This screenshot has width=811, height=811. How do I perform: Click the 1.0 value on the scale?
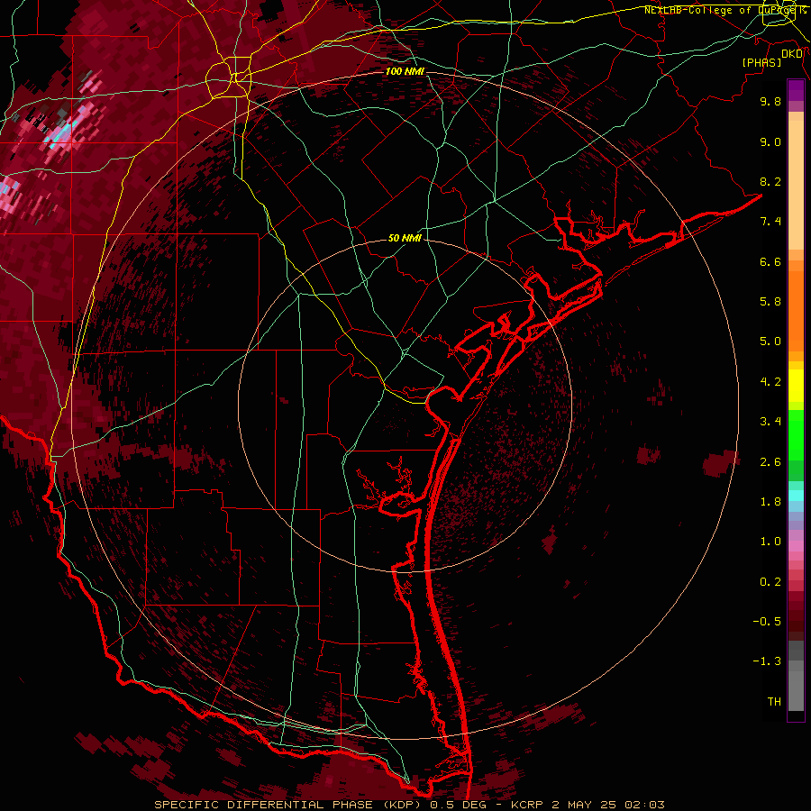(770, 542)
